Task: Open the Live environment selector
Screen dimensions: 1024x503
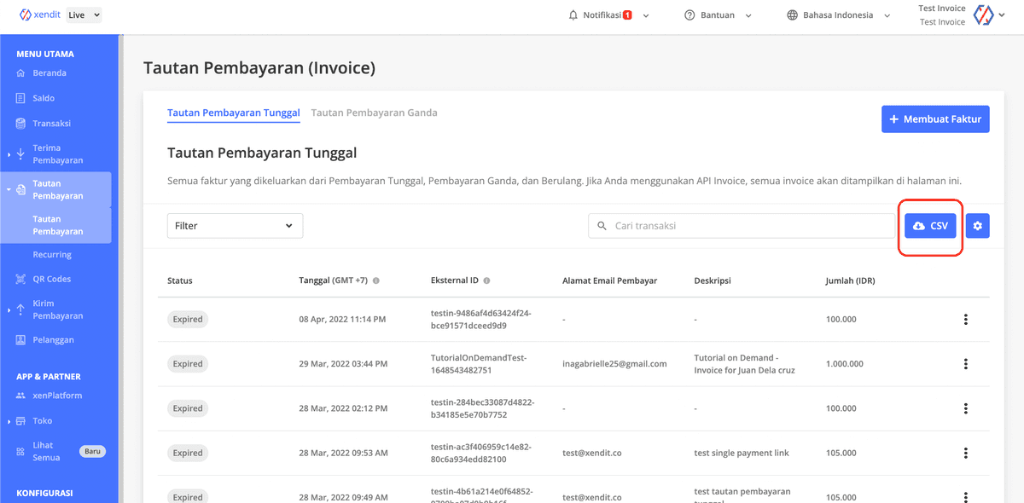Action: point(84,14)
